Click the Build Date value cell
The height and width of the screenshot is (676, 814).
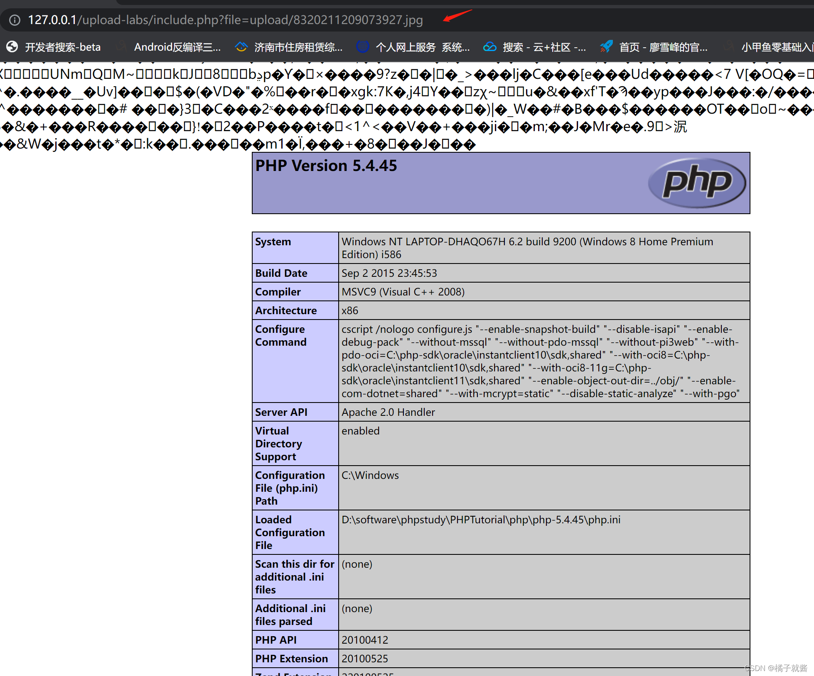[389, 273]
